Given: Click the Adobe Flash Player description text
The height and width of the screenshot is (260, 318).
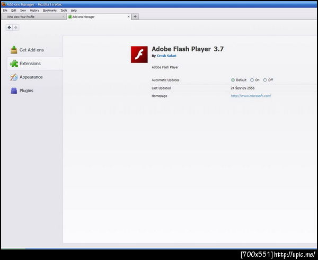Looking at the screenshot, I should click(x=165, y=67).
